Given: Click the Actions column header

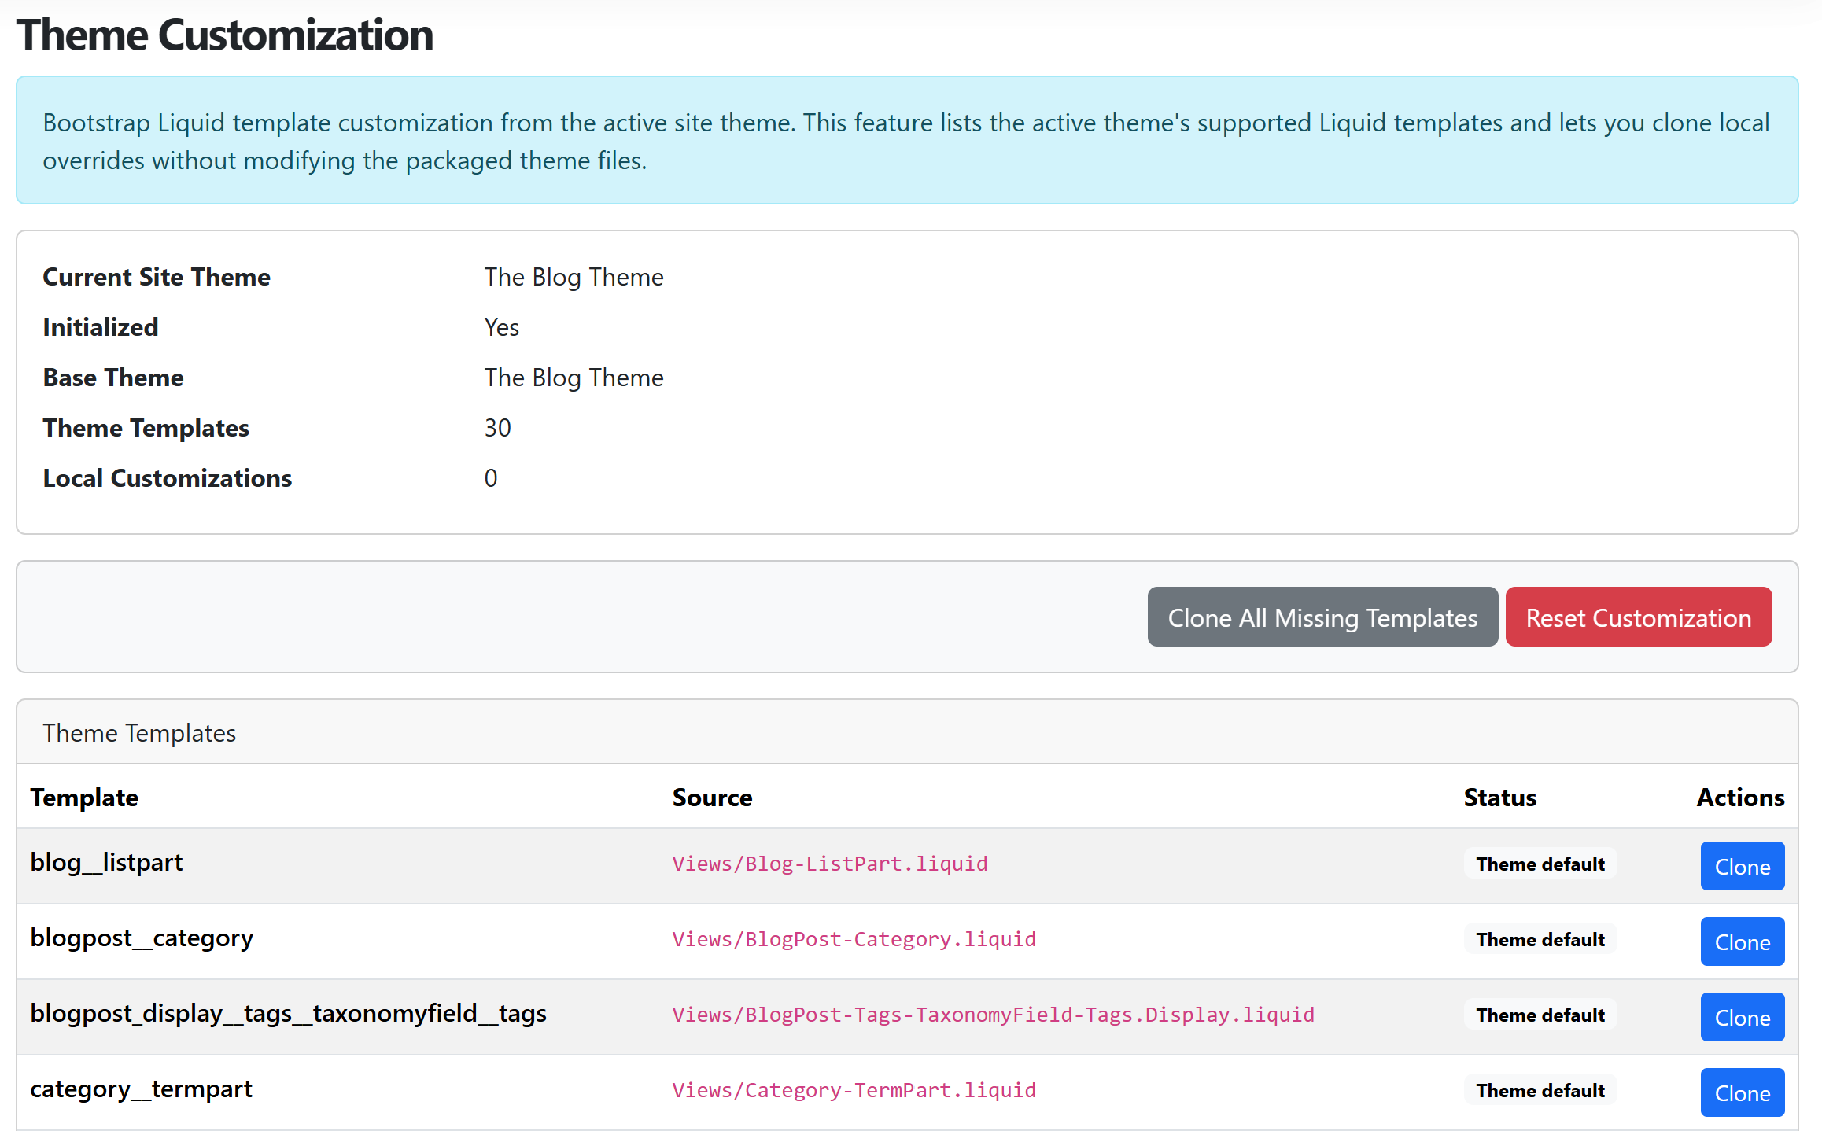Looking at the screenshot, I should 1740,798.
